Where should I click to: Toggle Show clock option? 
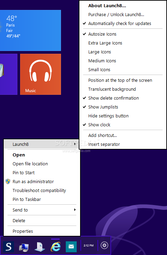123,125
